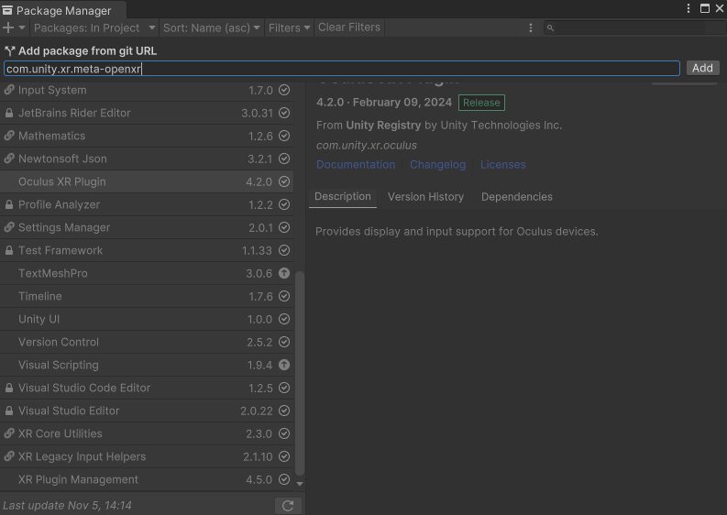727x515 pixels.
Task: Click the update-available arrow icon for Visual Scripting
Action: [x=284, y=365]
